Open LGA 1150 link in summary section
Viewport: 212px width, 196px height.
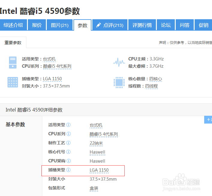coord(52,79)
